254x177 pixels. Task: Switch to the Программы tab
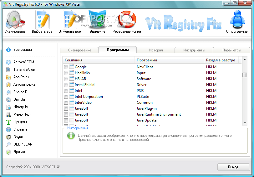118,50
